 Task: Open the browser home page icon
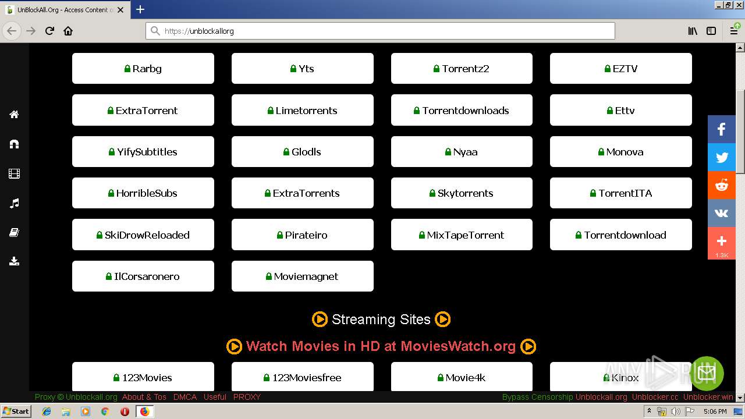coord(68,31)
